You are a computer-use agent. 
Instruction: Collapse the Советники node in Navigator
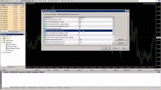coord(2,42)
